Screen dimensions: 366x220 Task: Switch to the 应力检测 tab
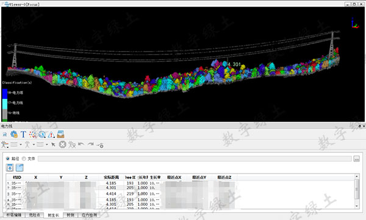(x=90, y=215)
